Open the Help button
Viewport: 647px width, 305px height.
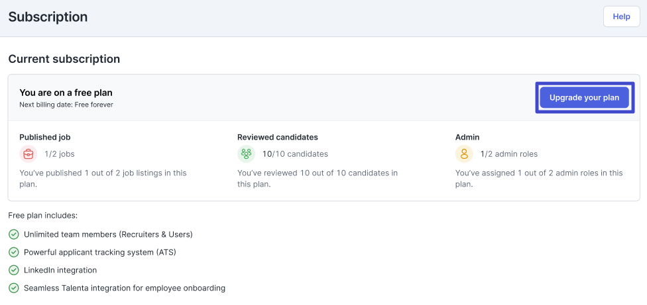pos(621,17)
